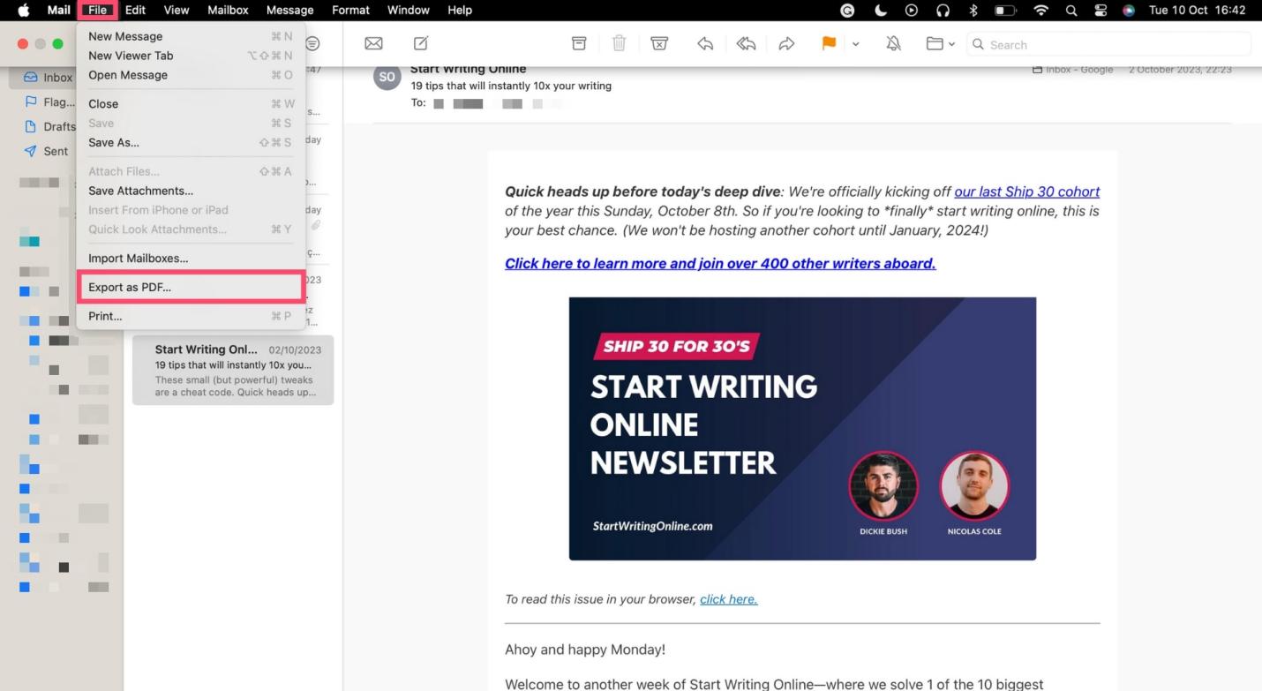Open the Format menu

pos(350,10)
